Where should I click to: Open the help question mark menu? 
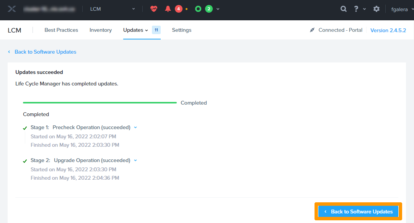356,9
